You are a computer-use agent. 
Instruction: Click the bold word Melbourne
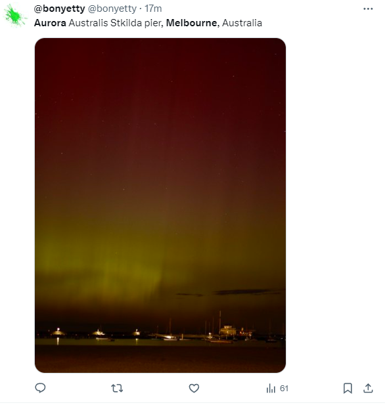coord(192,23)
